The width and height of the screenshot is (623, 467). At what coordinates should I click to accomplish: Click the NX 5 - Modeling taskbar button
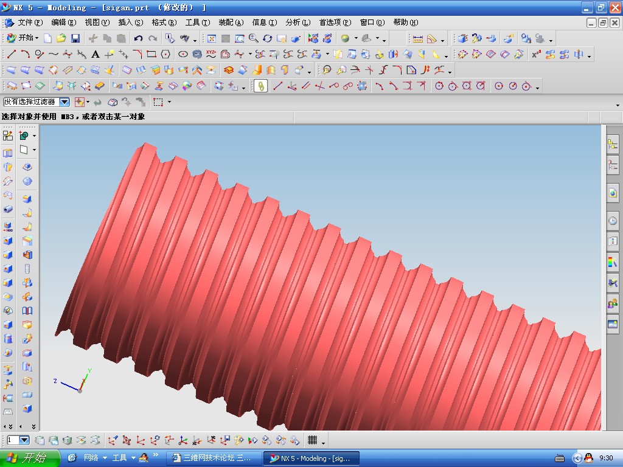[311, 458]
